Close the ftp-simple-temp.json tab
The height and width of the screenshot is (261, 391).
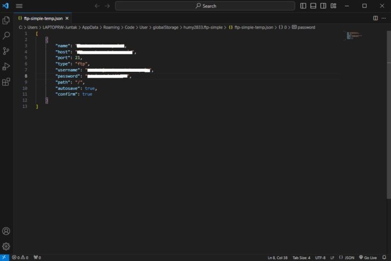(x=67, y=18)
